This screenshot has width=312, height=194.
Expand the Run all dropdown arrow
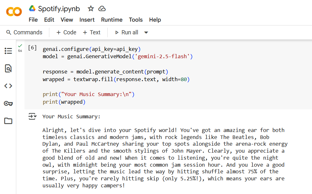tap(146, 32)
